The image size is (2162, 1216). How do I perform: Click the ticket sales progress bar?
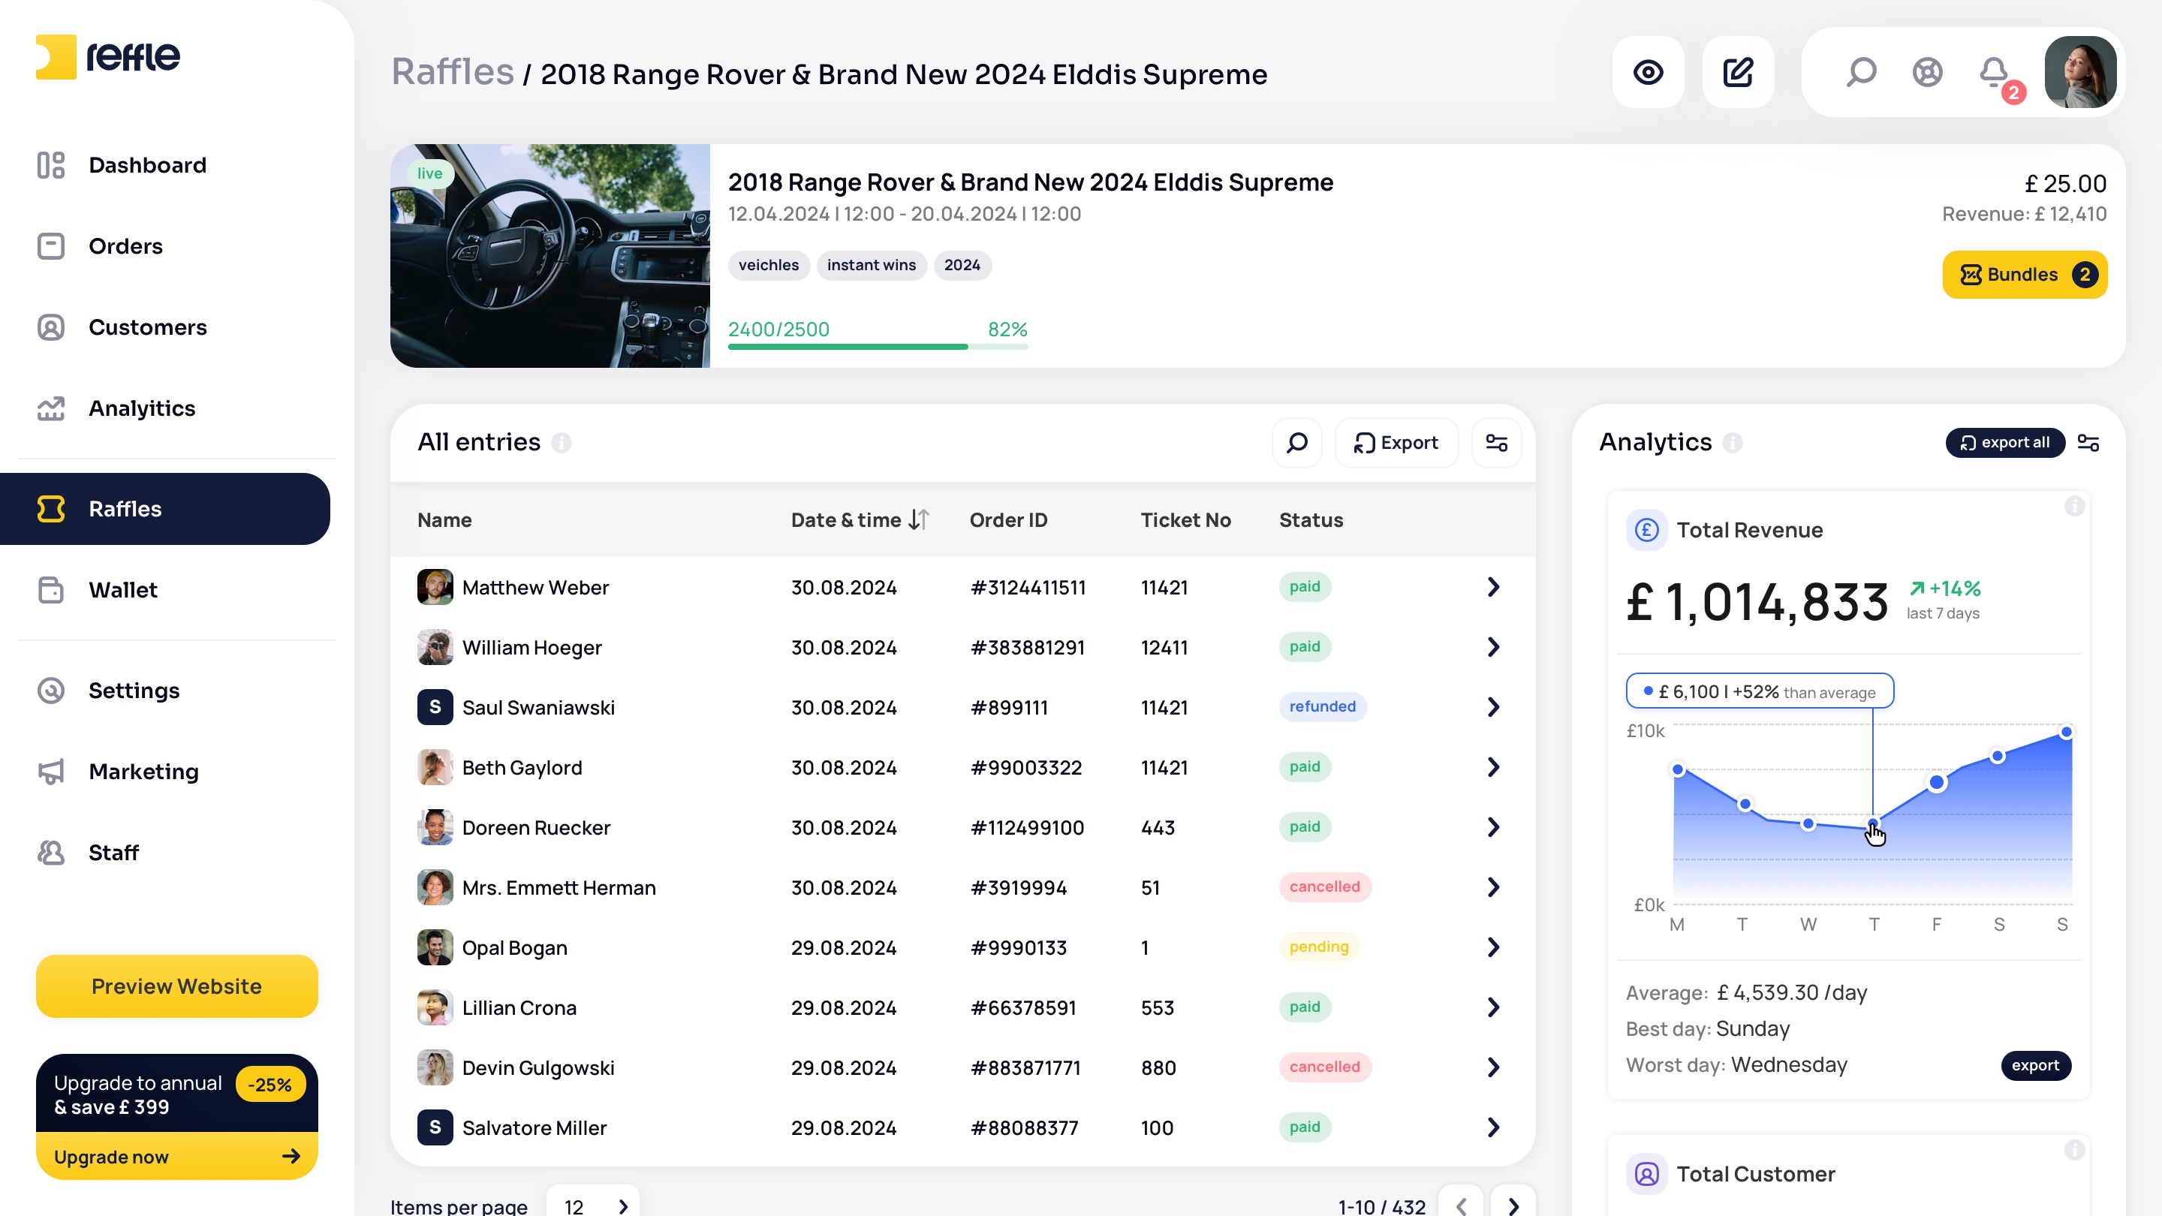(878, 347)
